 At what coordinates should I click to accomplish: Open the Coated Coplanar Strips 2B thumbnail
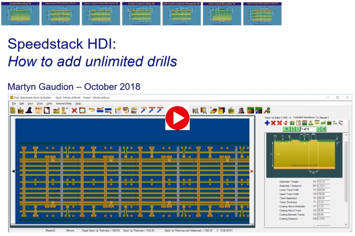(x=141, y=13)
